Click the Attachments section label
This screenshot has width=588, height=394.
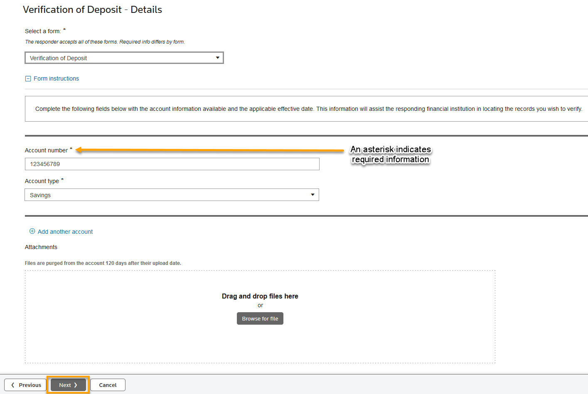[41, 247]
